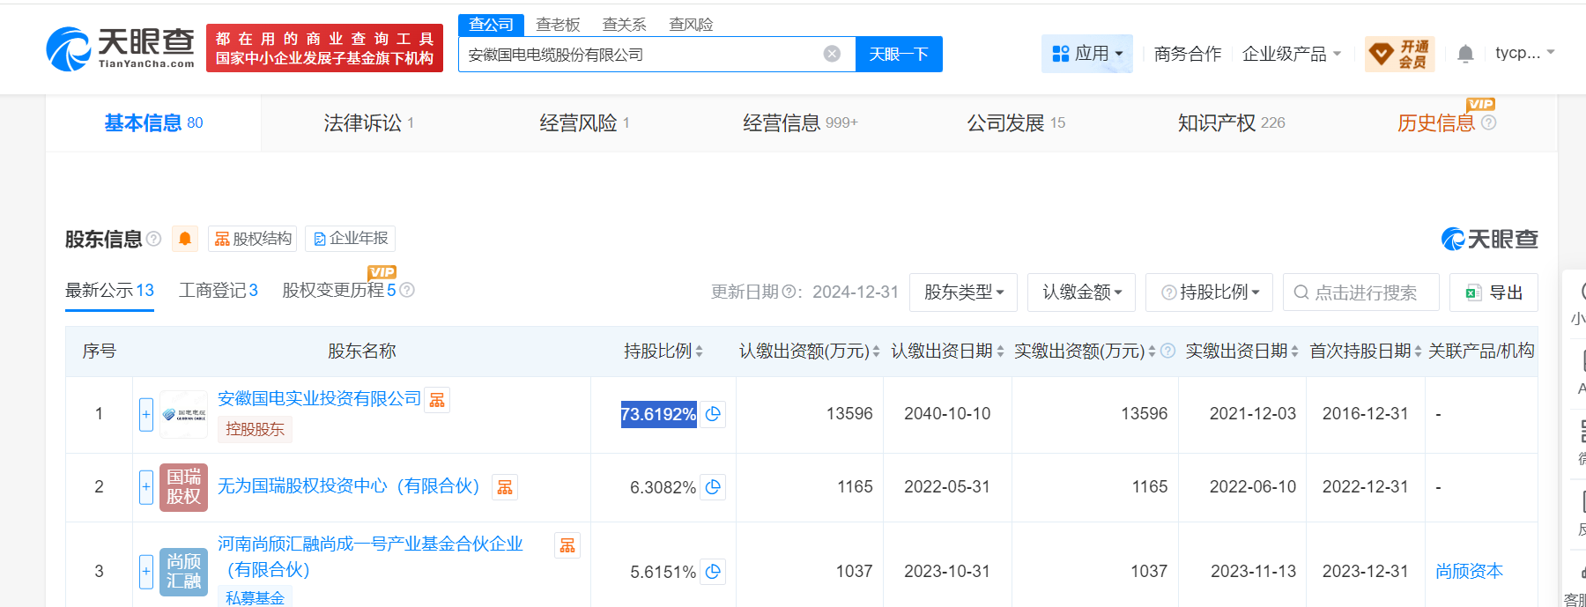This screenshot has height=607, width=1586.
Task: Open the 基本信息 tab
Action: coord(153,122)
